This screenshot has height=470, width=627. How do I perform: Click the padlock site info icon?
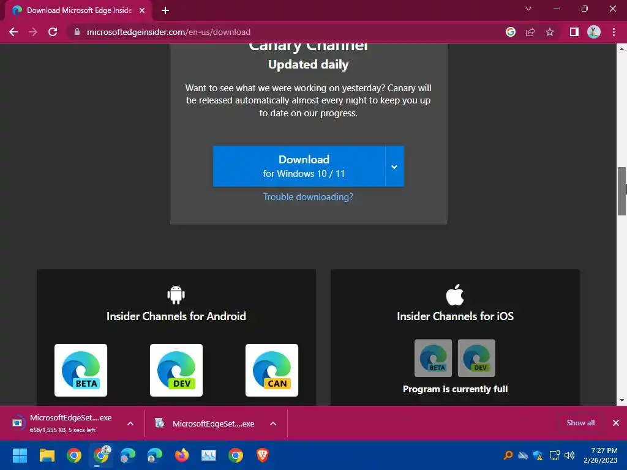77,32
